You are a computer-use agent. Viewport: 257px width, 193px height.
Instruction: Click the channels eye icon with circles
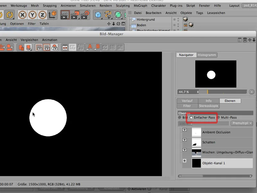click(54, 47)
